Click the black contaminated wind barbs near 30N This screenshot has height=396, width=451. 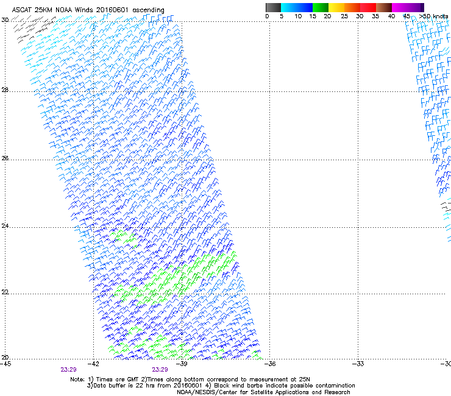point(34,29)
